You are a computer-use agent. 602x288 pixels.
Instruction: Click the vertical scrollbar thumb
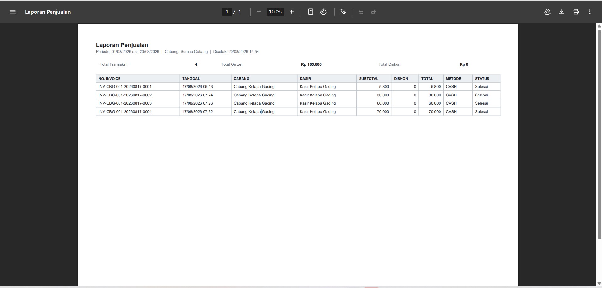click(x=599, y=135)
